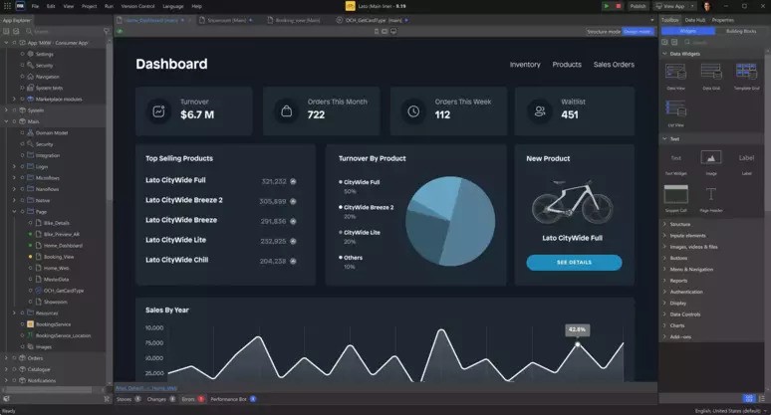The height and width of the screenshot is (415, 771).
Task: Select the Label widget icon
Action: pos(746,157)
